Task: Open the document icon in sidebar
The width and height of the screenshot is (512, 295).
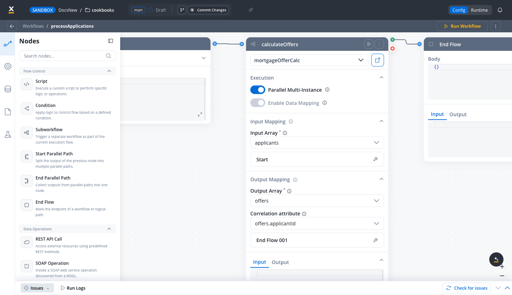Action: point(7,112)
